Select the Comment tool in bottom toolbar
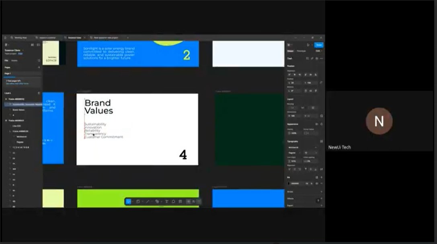 coord(173,202)
